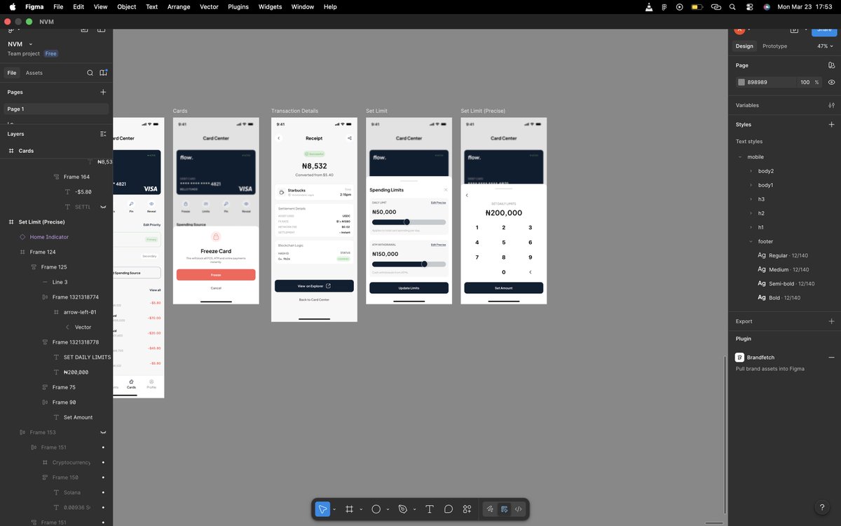841x526 pixels.
Task: Add a new page with plus icon
Action: click(x=103, y=92)
